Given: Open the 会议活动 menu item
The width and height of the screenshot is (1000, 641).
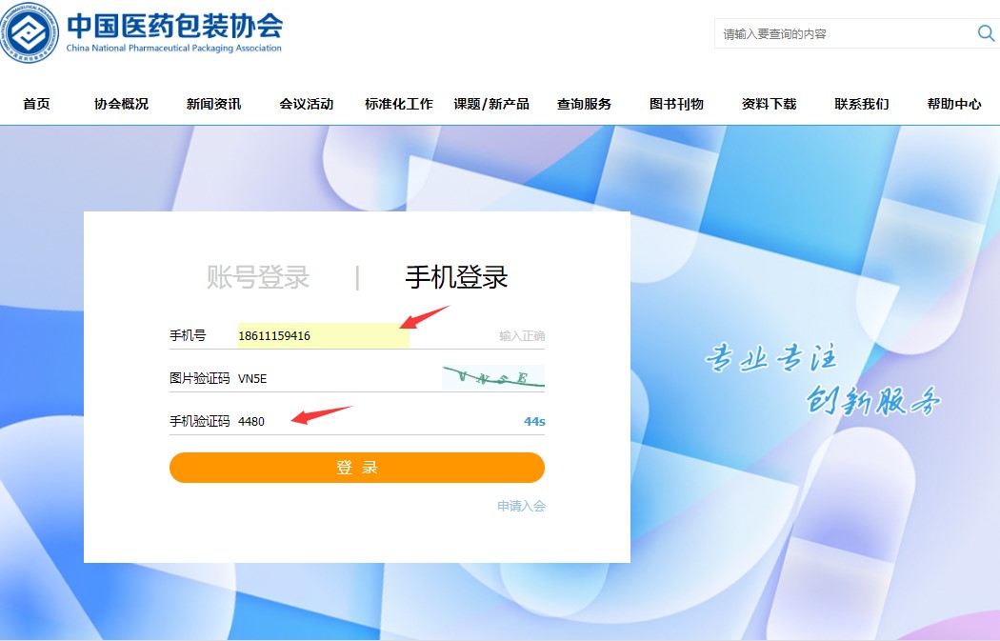Looking at the screenshot, I should 306,104.
